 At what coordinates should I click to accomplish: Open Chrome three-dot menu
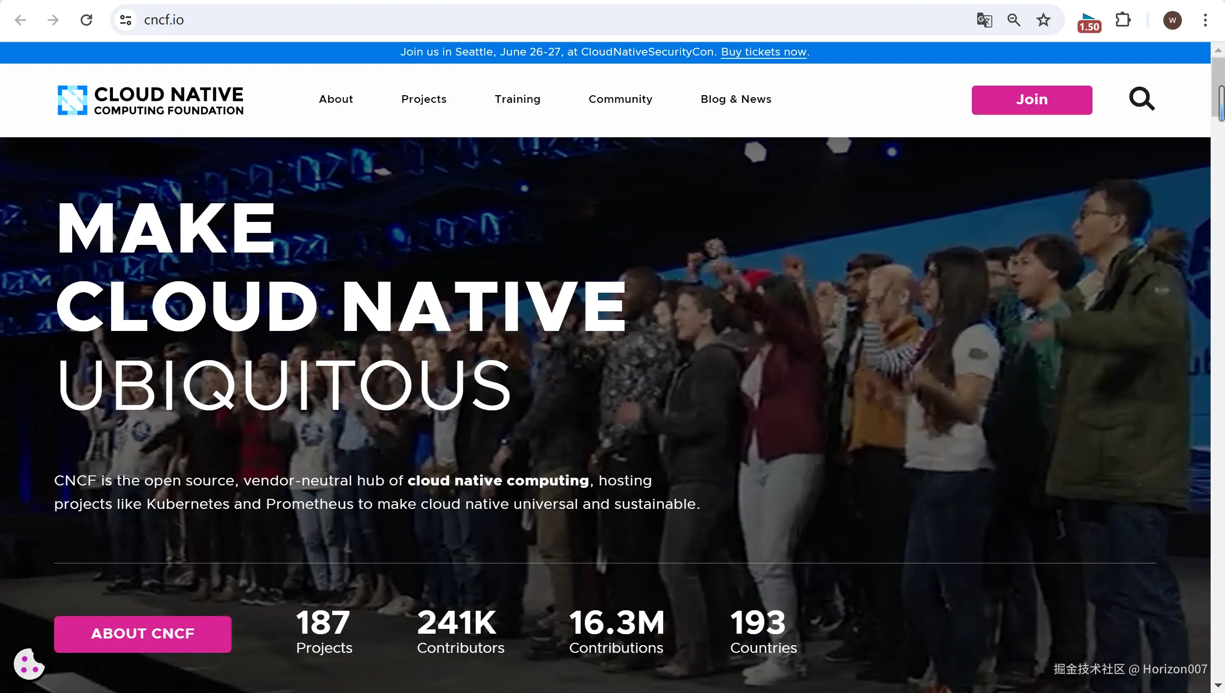1205,20
